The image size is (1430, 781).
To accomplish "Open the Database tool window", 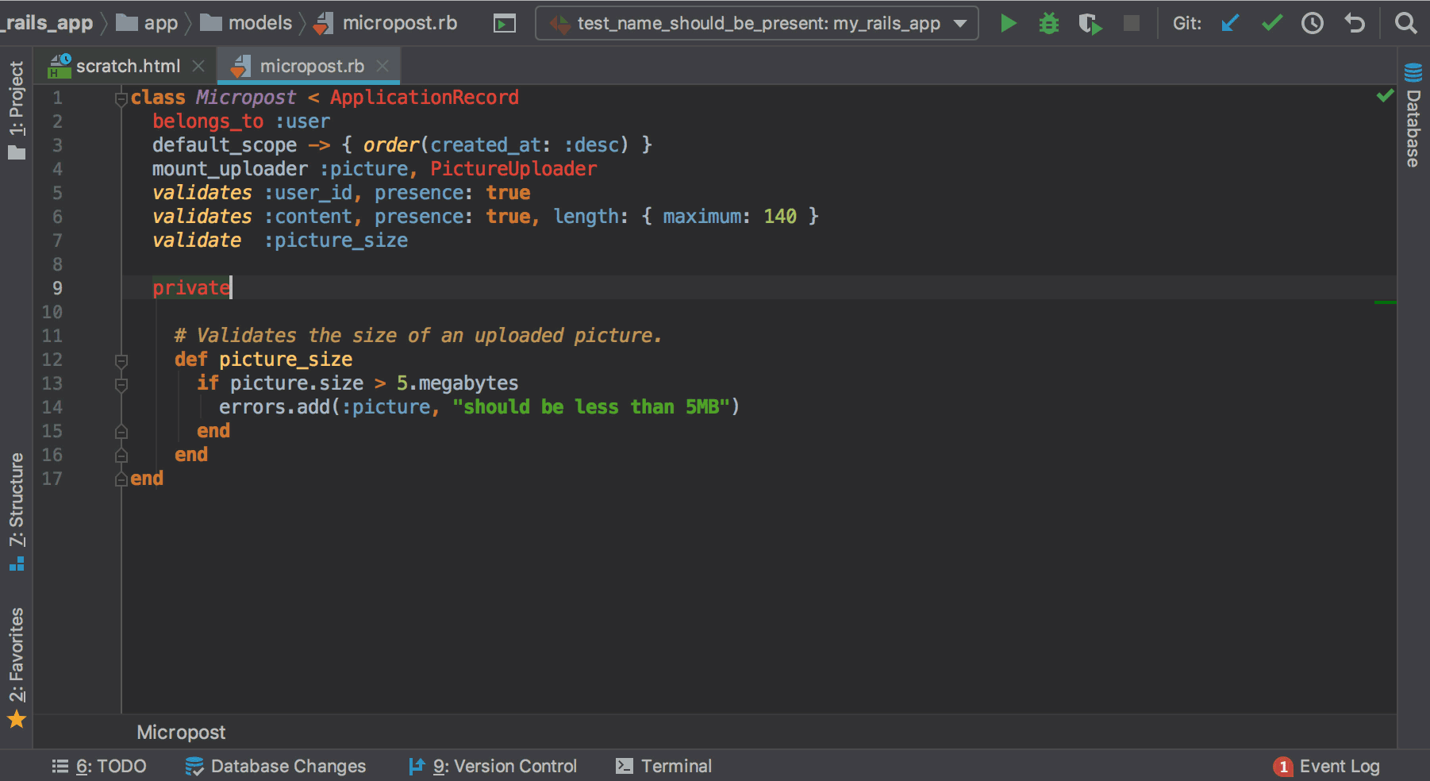I will (x=1413, y=116).
